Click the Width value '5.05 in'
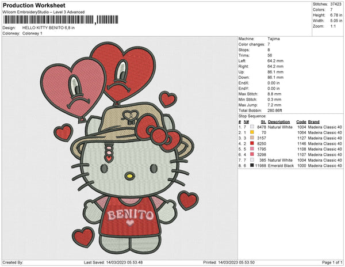 336,21
